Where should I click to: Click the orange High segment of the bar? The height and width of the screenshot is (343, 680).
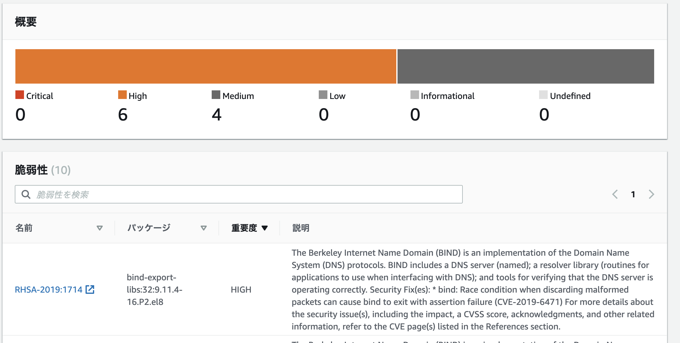point(206,66)
